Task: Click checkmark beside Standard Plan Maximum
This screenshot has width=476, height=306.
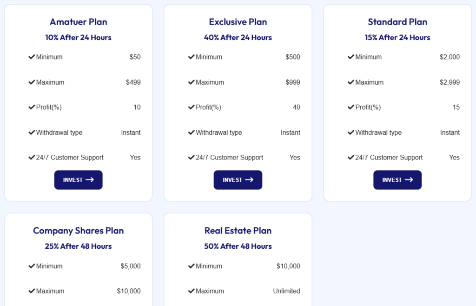Action: (x=351, y=82)
